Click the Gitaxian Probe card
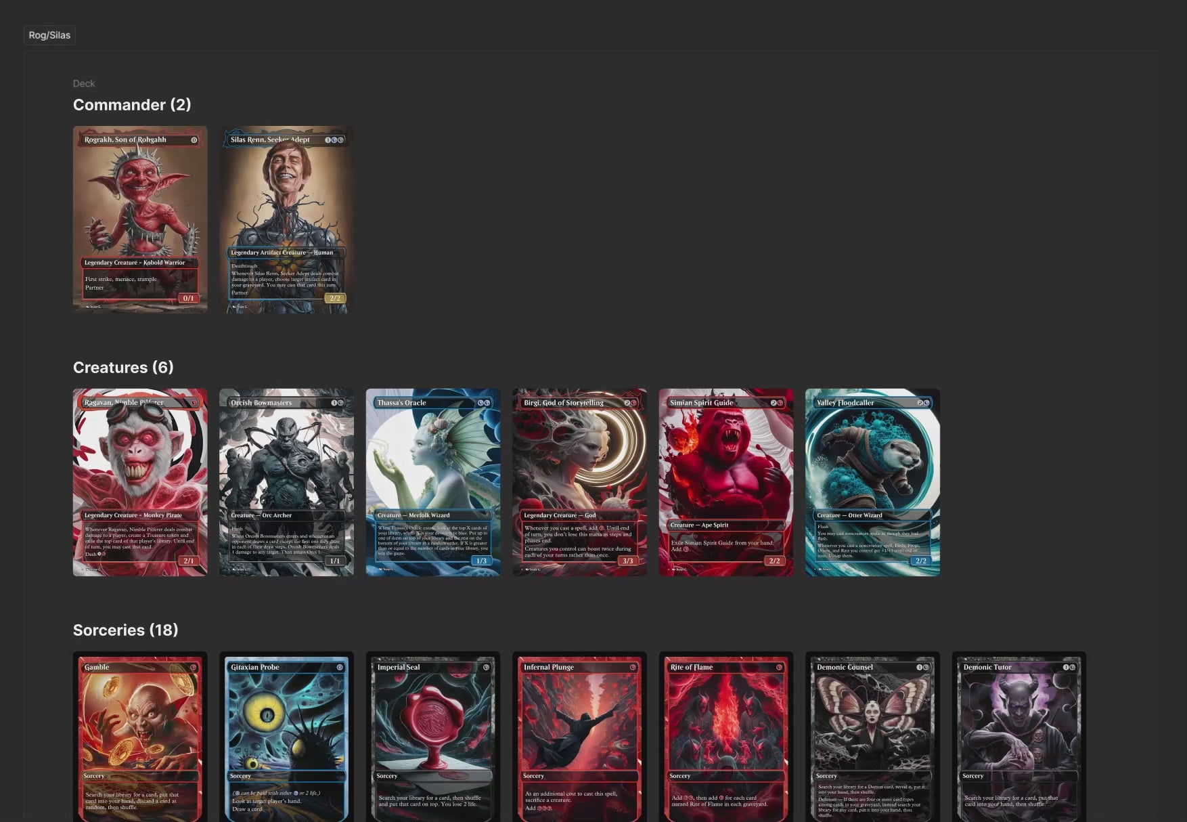Screen dimensions: 1187x822 286,737
